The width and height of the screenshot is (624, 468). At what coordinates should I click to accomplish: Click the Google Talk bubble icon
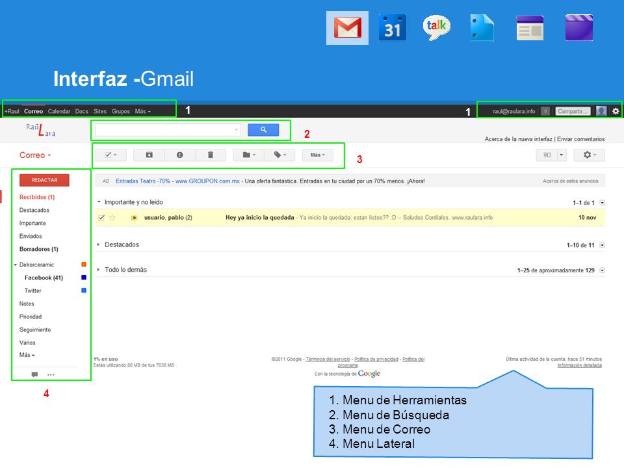pyautogui.click(x=437, y=27)
